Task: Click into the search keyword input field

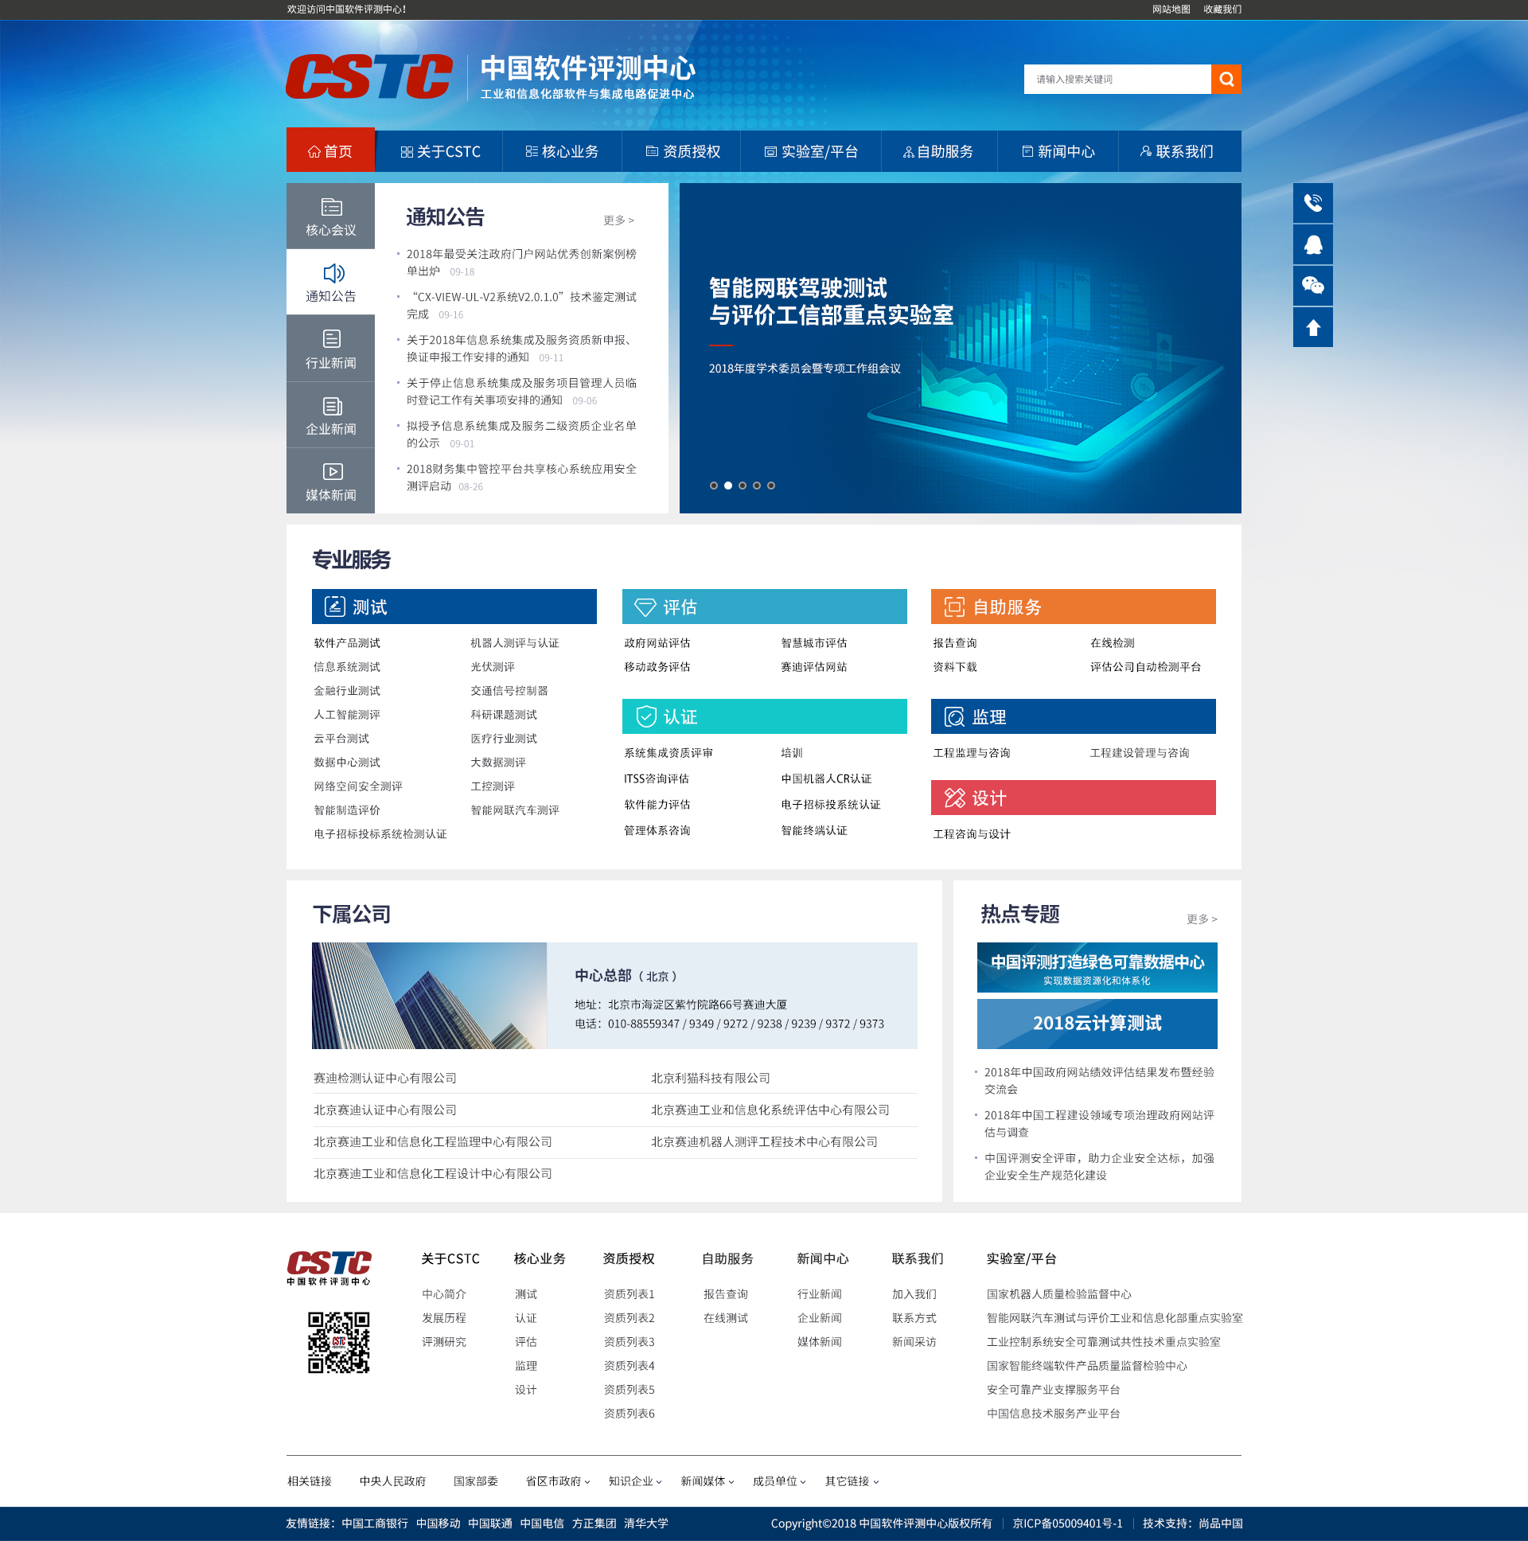Action: click(x=1117, y=79)
